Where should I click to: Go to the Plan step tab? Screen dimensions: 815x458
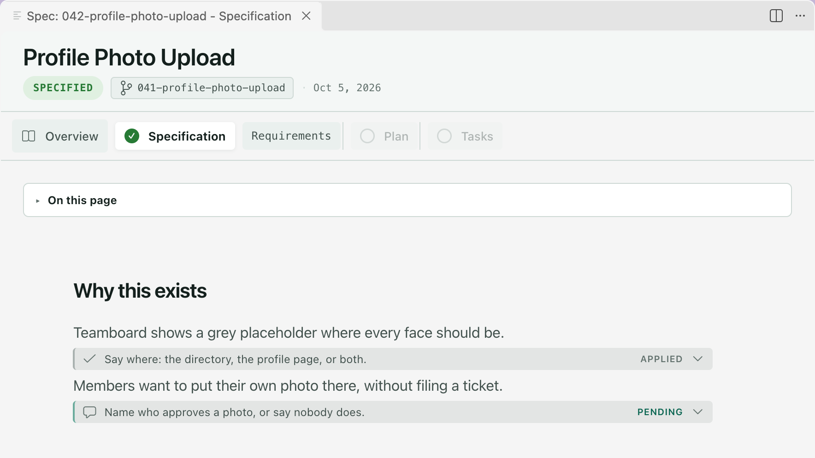(385, 136)
